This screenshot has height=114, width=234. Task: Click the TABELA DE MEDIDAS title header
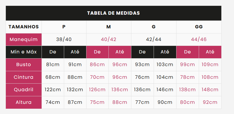113,13
